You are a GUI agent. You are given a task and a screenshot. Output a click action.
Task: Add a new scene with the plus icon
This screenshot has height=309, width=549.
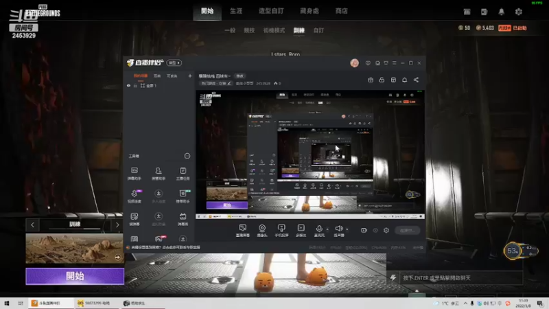coord(190,76)
